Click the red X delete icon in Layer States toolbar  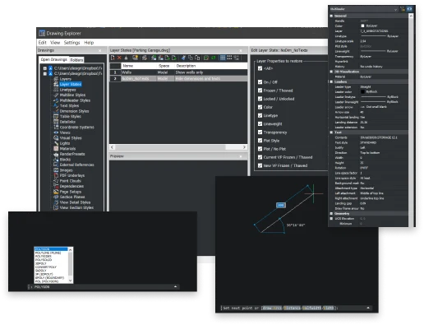click(x=119, y=58)
